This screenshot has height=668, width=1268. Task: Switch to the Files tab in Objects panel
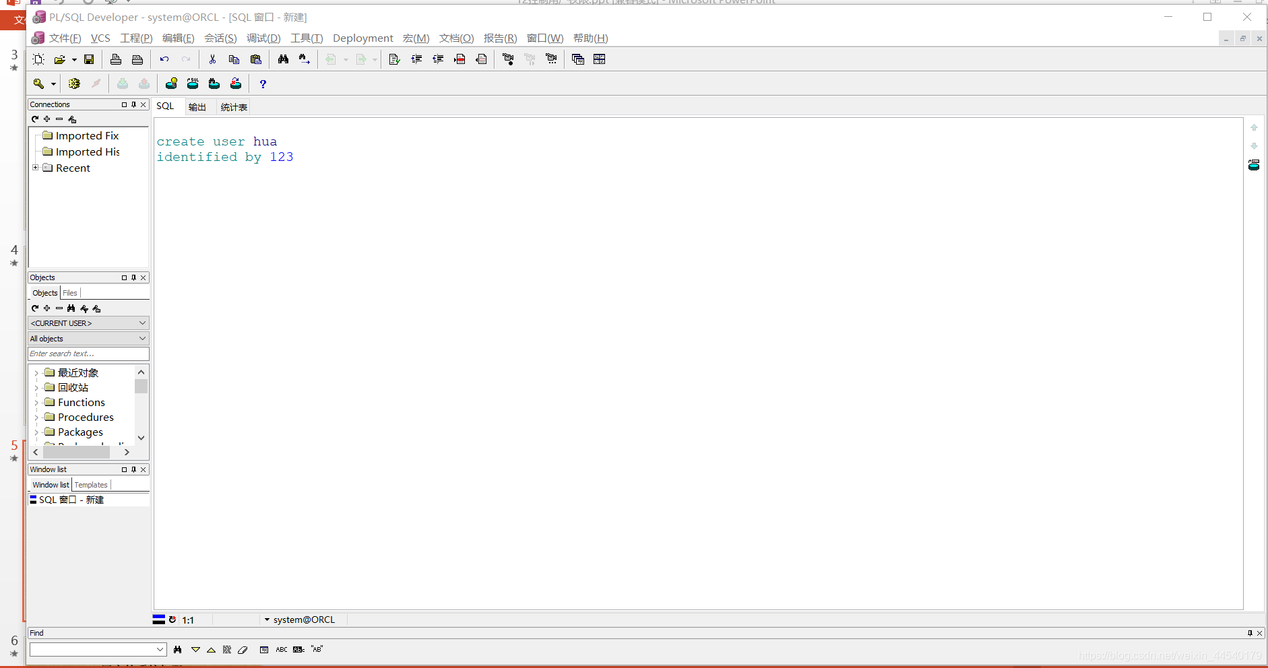coord(70,293)
